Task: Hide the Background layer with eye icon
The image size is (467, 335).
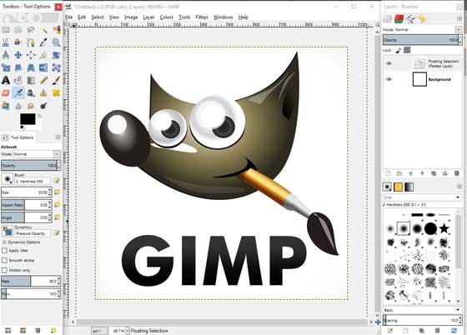Action: tap(389, 79)
